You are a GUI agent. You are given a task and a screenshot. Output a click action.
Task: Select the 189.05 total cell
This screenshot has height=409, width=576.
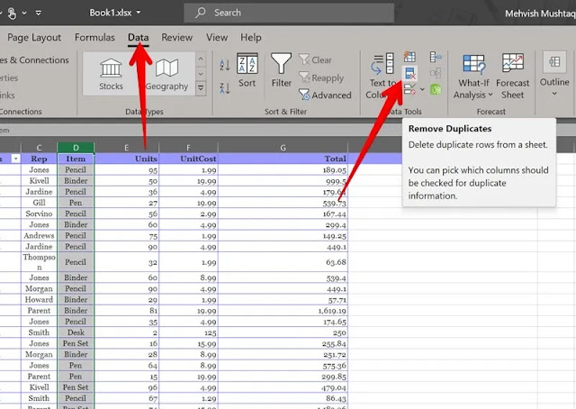point(283,170)
